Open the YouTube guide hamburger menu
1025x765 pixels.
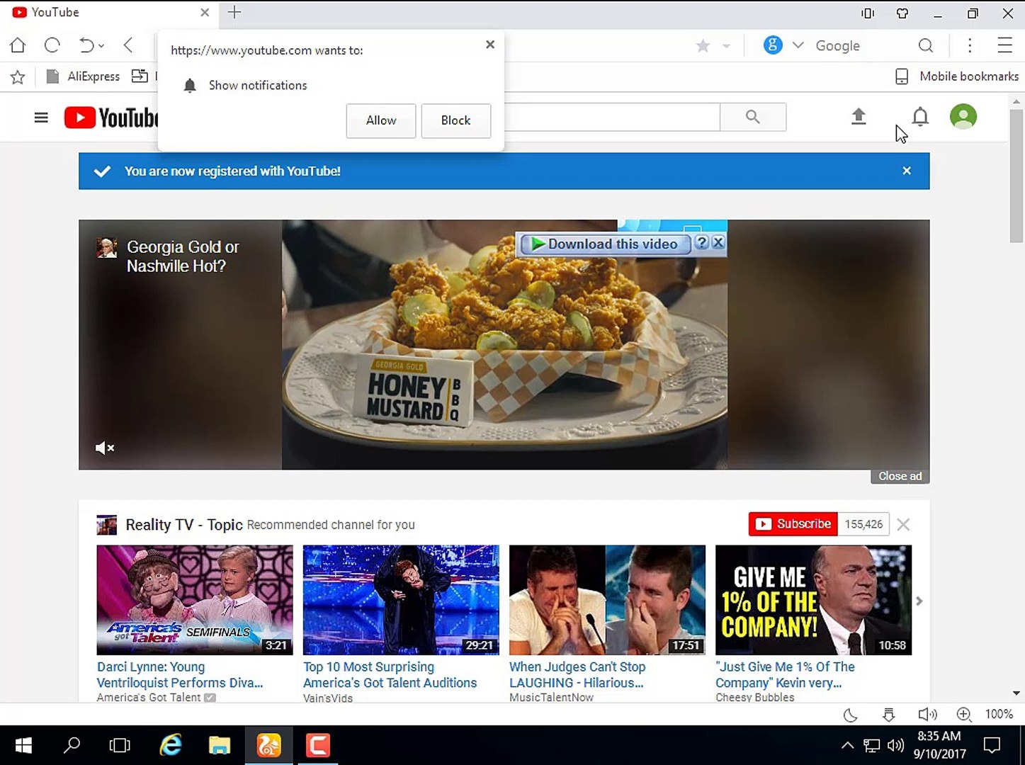(x=41, y=118)
